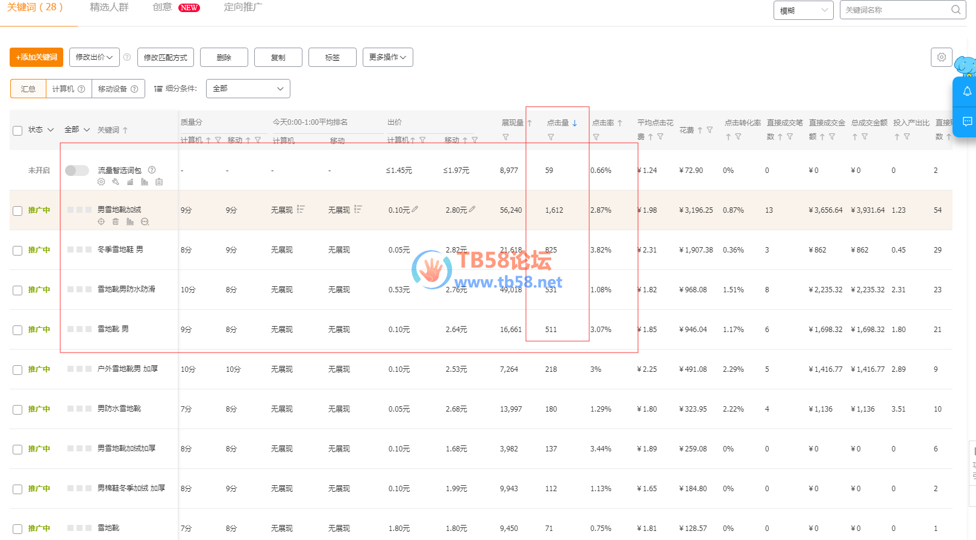The width and height of the screenshot is (976, 540).
Task: Click the wrench icon under 流量智选词包
Action: (116, 182)
